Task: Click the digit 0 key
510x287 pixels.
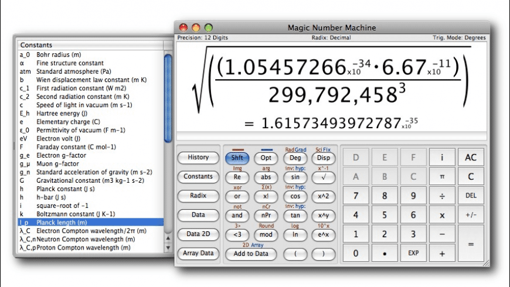Action: click(x=356, y=254)
